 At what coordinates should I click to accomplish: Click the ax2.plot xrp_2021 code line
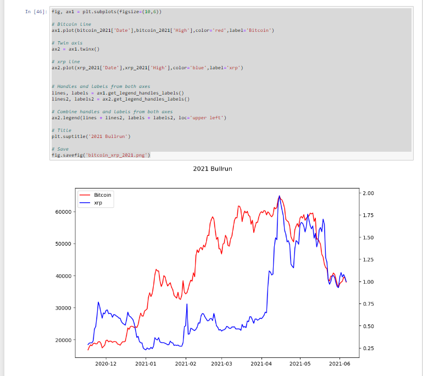point(147,68)
